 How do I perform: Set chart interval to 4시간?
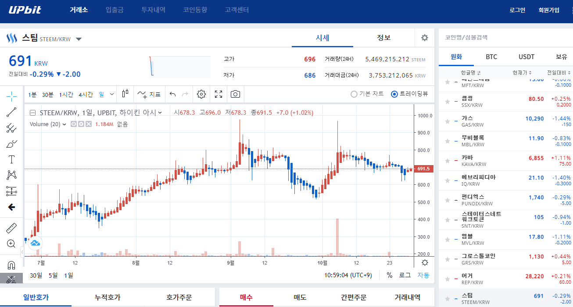tap(86, 94)
